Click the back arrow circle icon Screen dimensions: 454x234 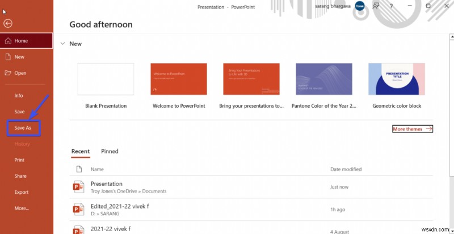click(x=8, y=23)
